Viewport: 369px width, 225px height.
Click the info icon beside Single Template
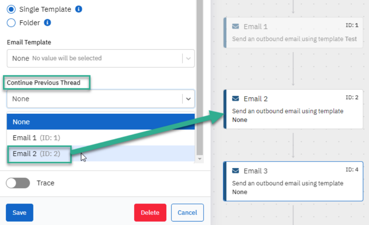coord(78,9)
